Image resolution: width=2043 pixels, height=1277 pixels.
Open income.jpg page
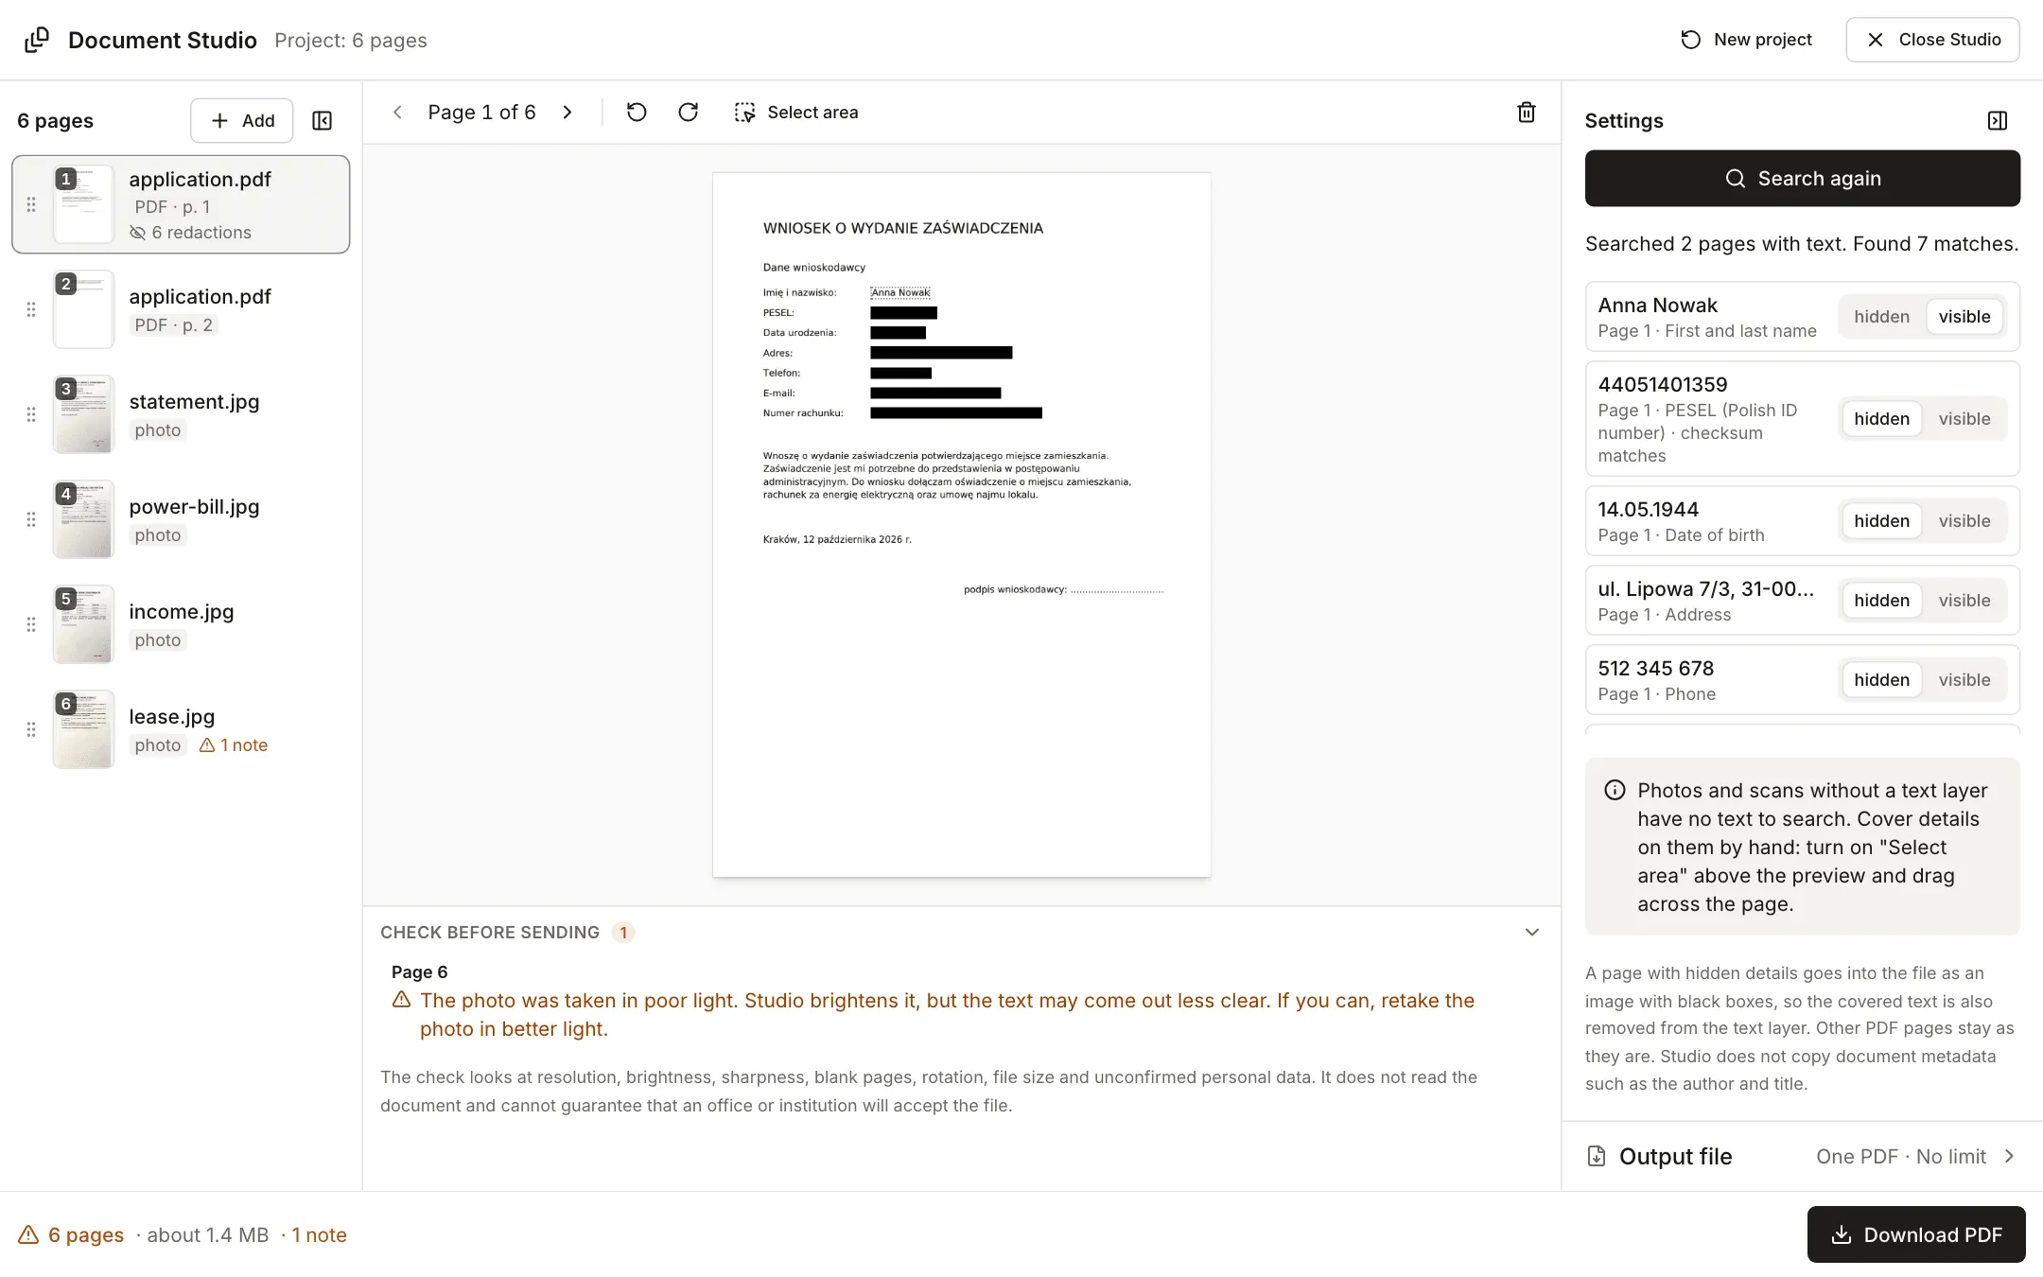[x=181, y=624]
